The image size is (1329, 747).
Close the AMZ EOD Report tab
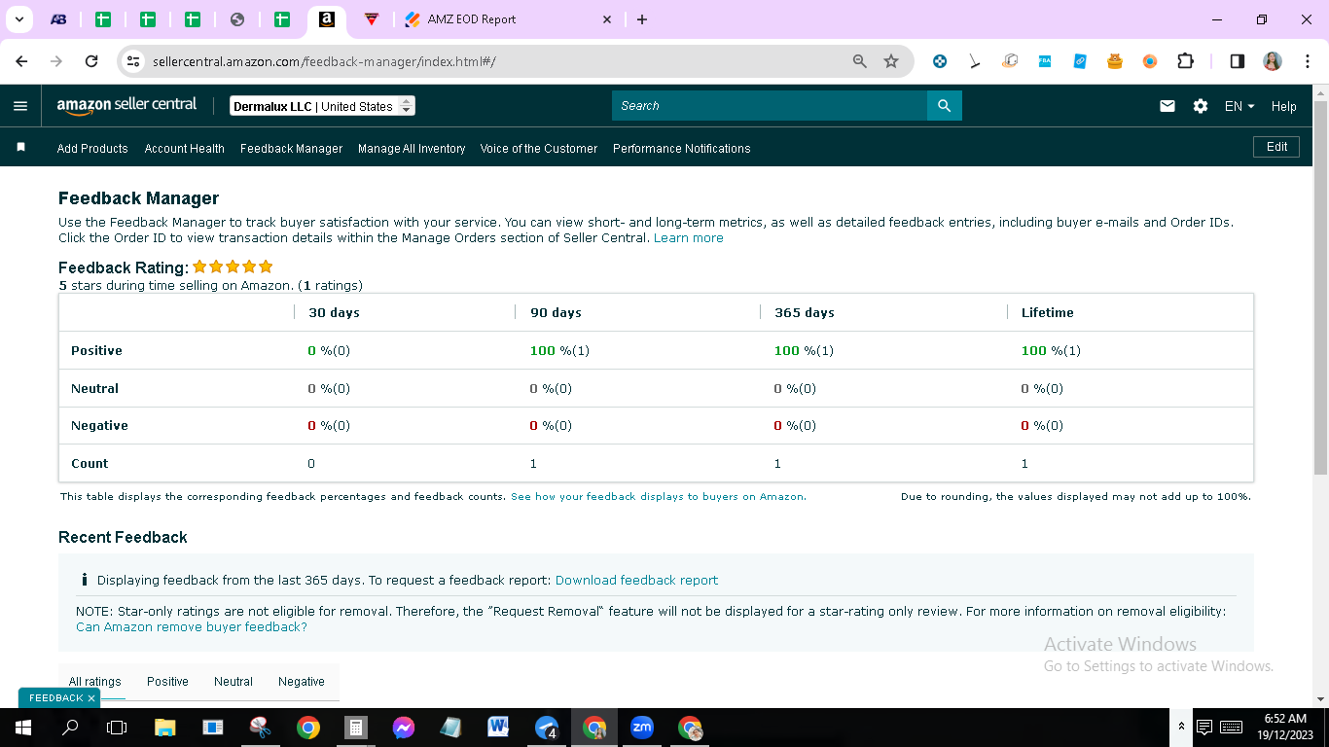pyautogui.click(x=607, y=19)
